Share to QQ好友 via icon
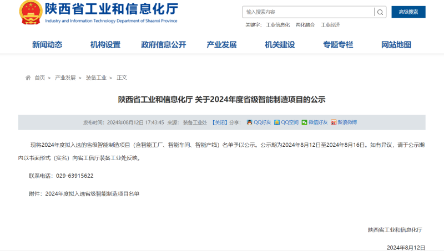 (250, 122)
